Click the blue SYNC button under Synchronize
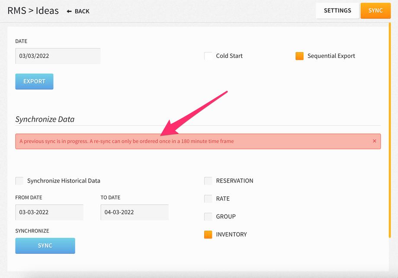The height and width of the screenshot is (278, 398). pyautogui.click(x=45, y=246)
